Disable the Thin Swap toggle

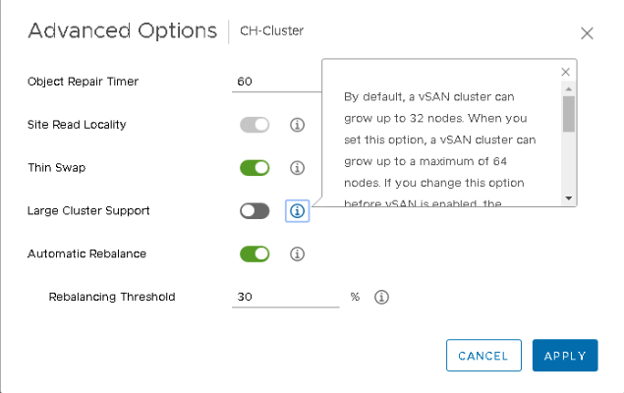(x=255, y=168)
